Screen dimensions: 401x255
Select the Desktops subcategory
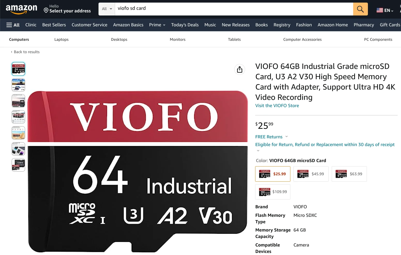[119, 39]
